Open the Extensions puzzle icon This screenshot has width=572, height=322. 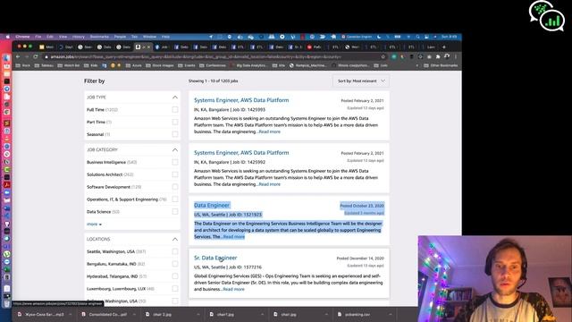(438, 56)
